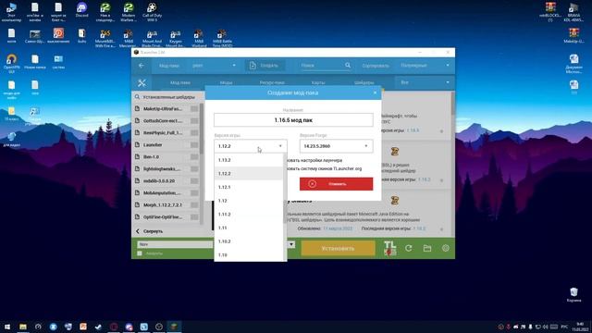This screenshot has height=333, width=592.
Task: Open Call of Duty WW II shortcut
Action: [152, 12]
